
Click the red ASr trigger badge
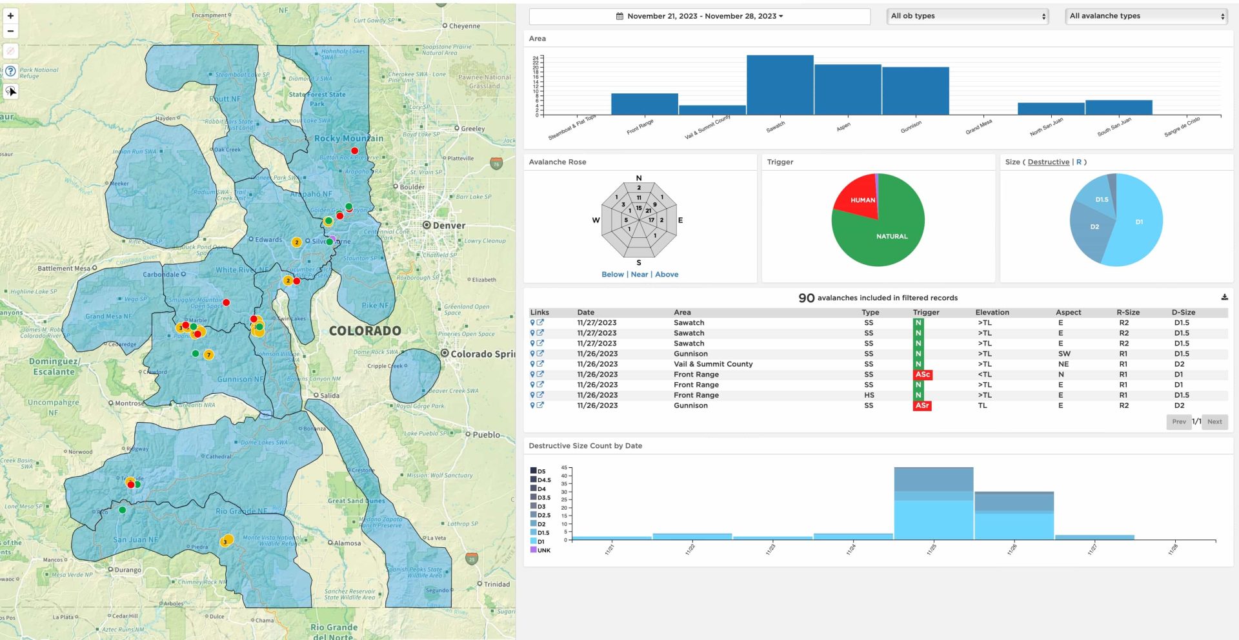point(922,405)
